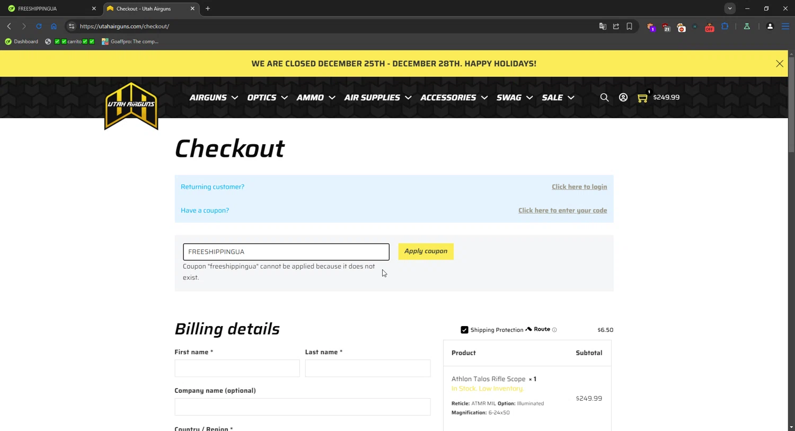
Task: Click the Route shipping protection info icon
Action: click(x=554, y=330)
